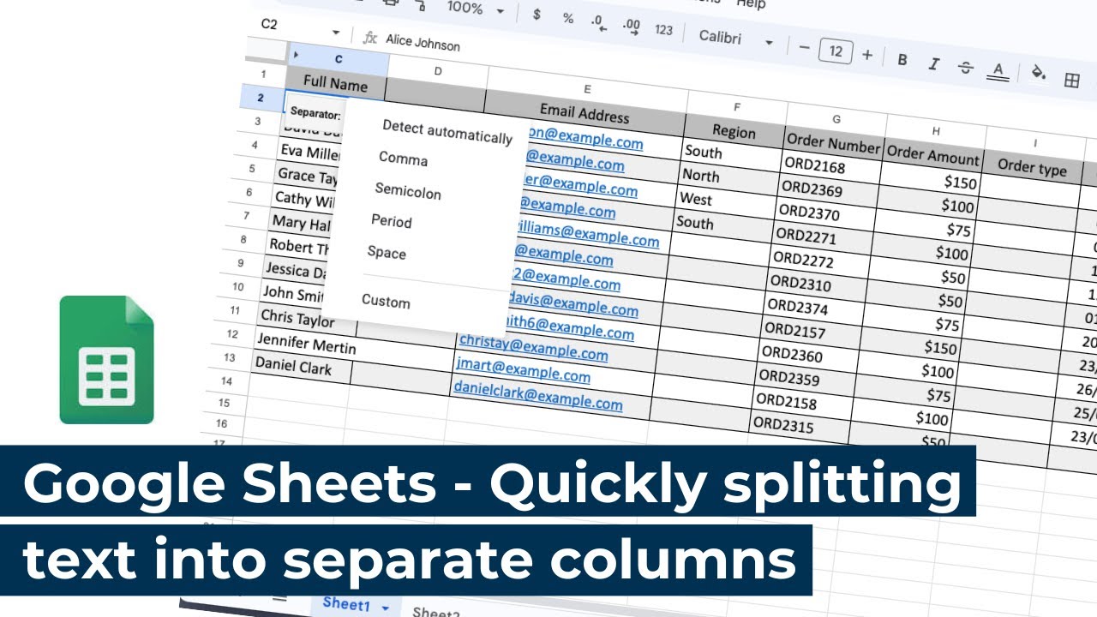Open fill color picker

click(x=1039, y=74)
